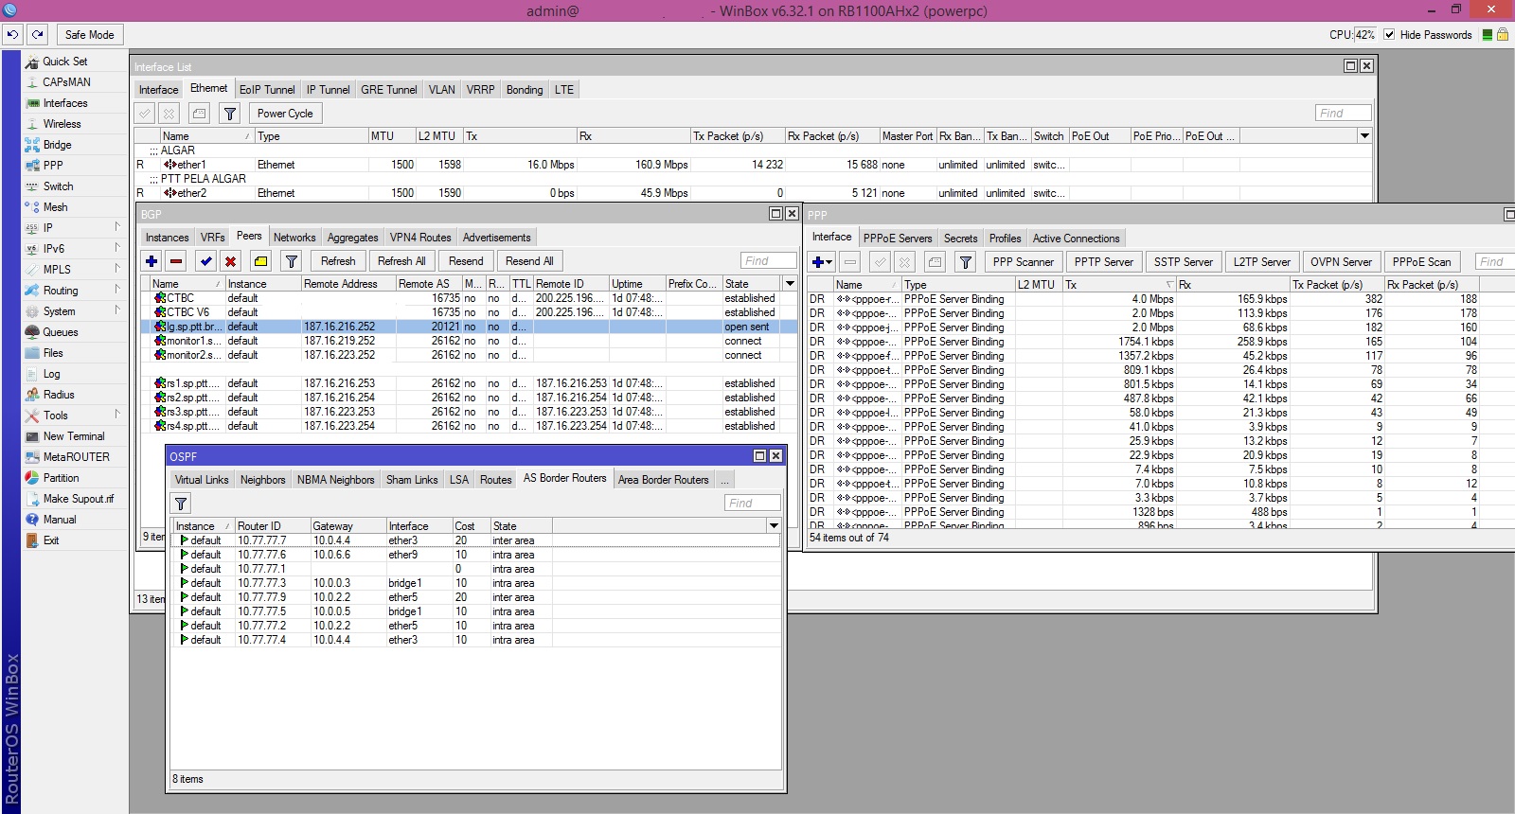This screenshot has height=814, width=1515.
Task: Toggle the Hide Passwords checkbox
Action: 1389,35
